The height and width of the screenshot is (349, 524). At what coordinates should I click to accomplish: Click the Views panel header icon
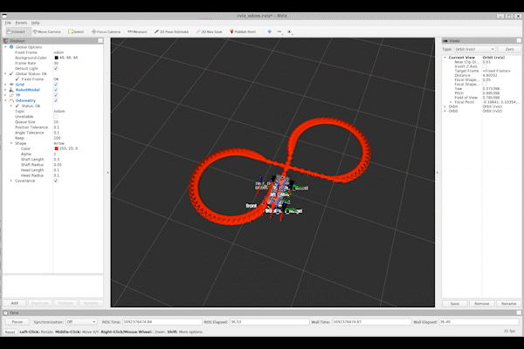point(445,41)
